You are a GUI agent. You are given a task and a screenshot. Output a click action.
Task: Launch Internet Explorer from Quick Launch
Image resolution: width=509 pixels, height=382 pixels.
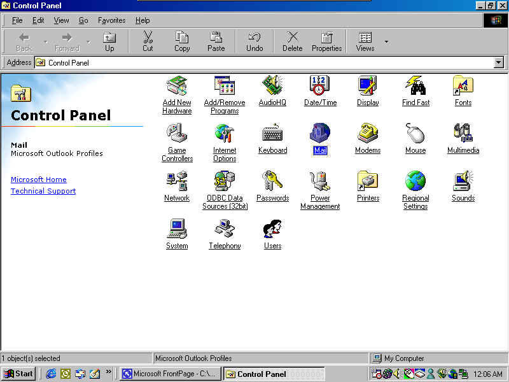click(51, 374)
